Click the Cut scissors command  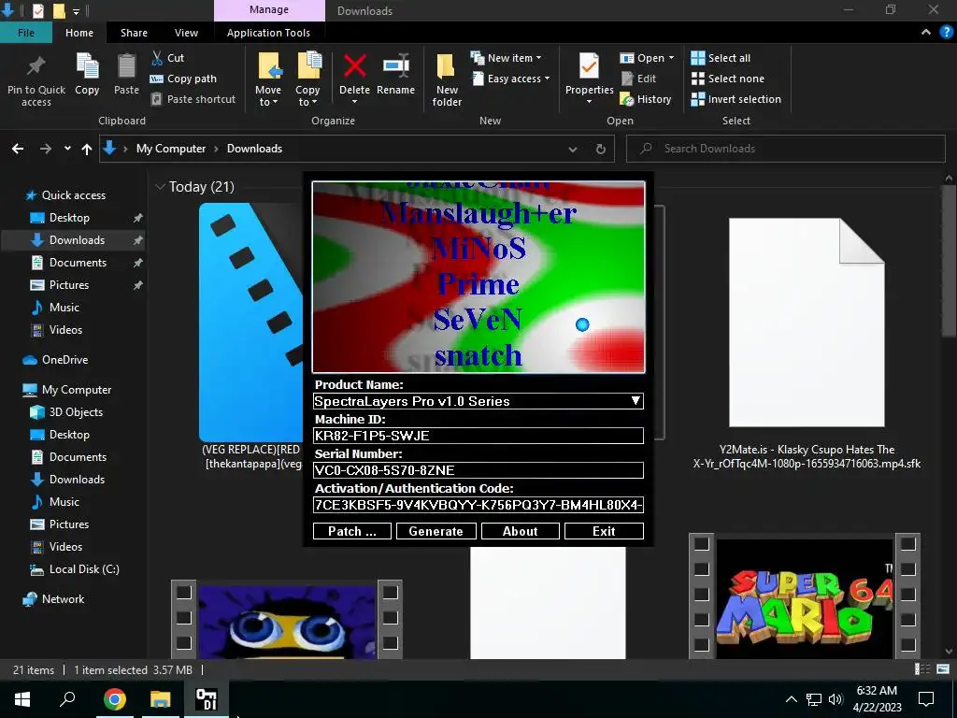click(x=167, y=58)
